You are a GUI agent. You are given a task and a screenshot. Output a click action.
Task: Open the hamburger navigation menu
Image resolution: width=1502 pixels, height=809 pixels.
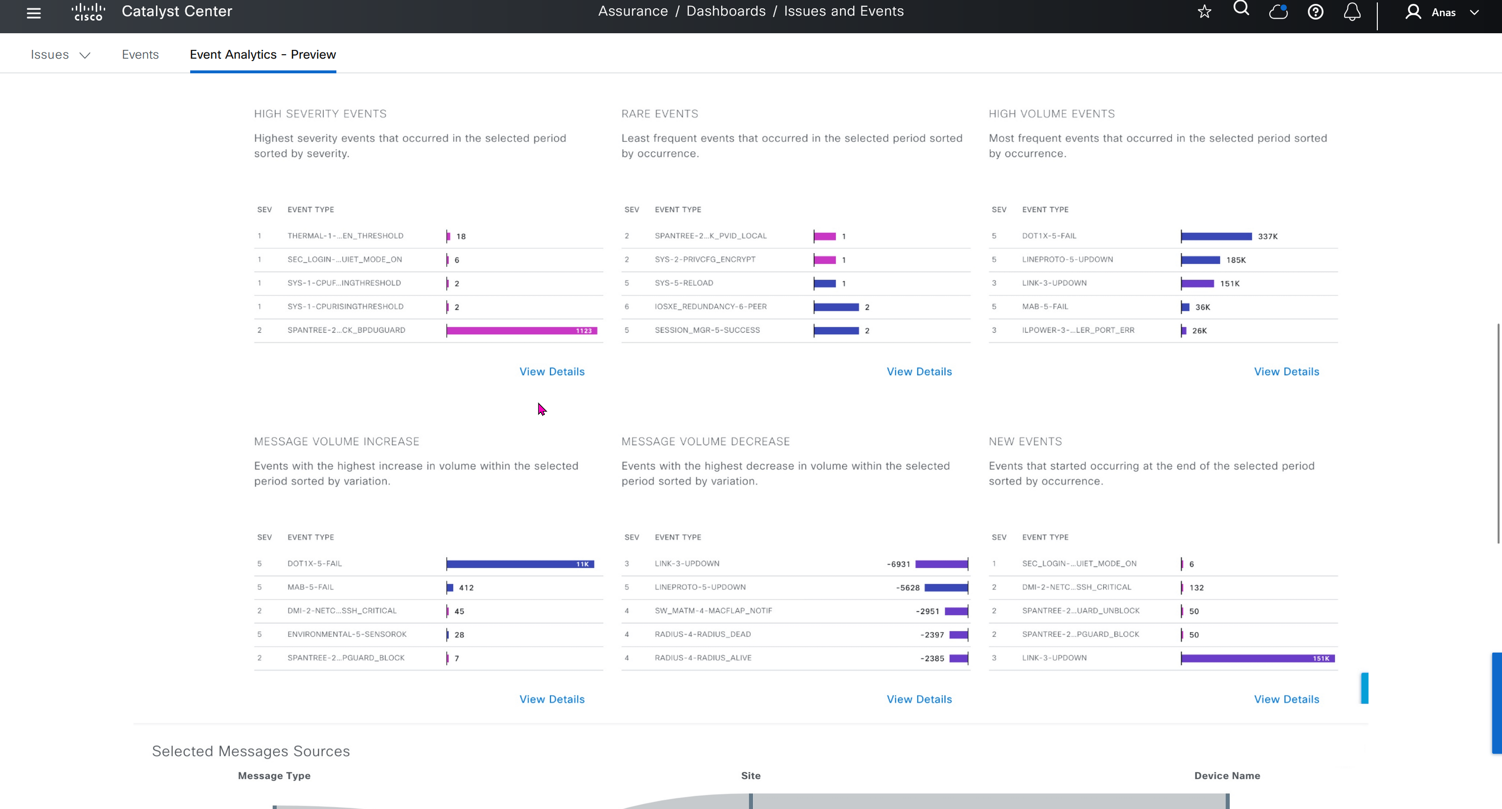tap(34, 13)
